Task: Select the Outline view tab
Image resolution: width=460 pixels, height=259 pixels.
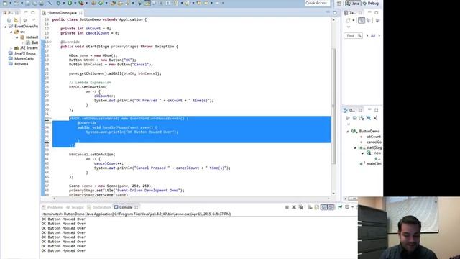Action: pyautogui.click(x=351, y=110)
